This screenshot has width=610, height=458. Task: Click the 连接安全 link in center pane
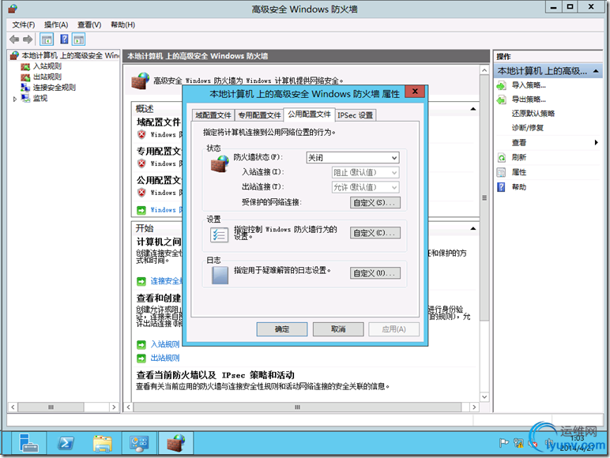pos(166,280)
